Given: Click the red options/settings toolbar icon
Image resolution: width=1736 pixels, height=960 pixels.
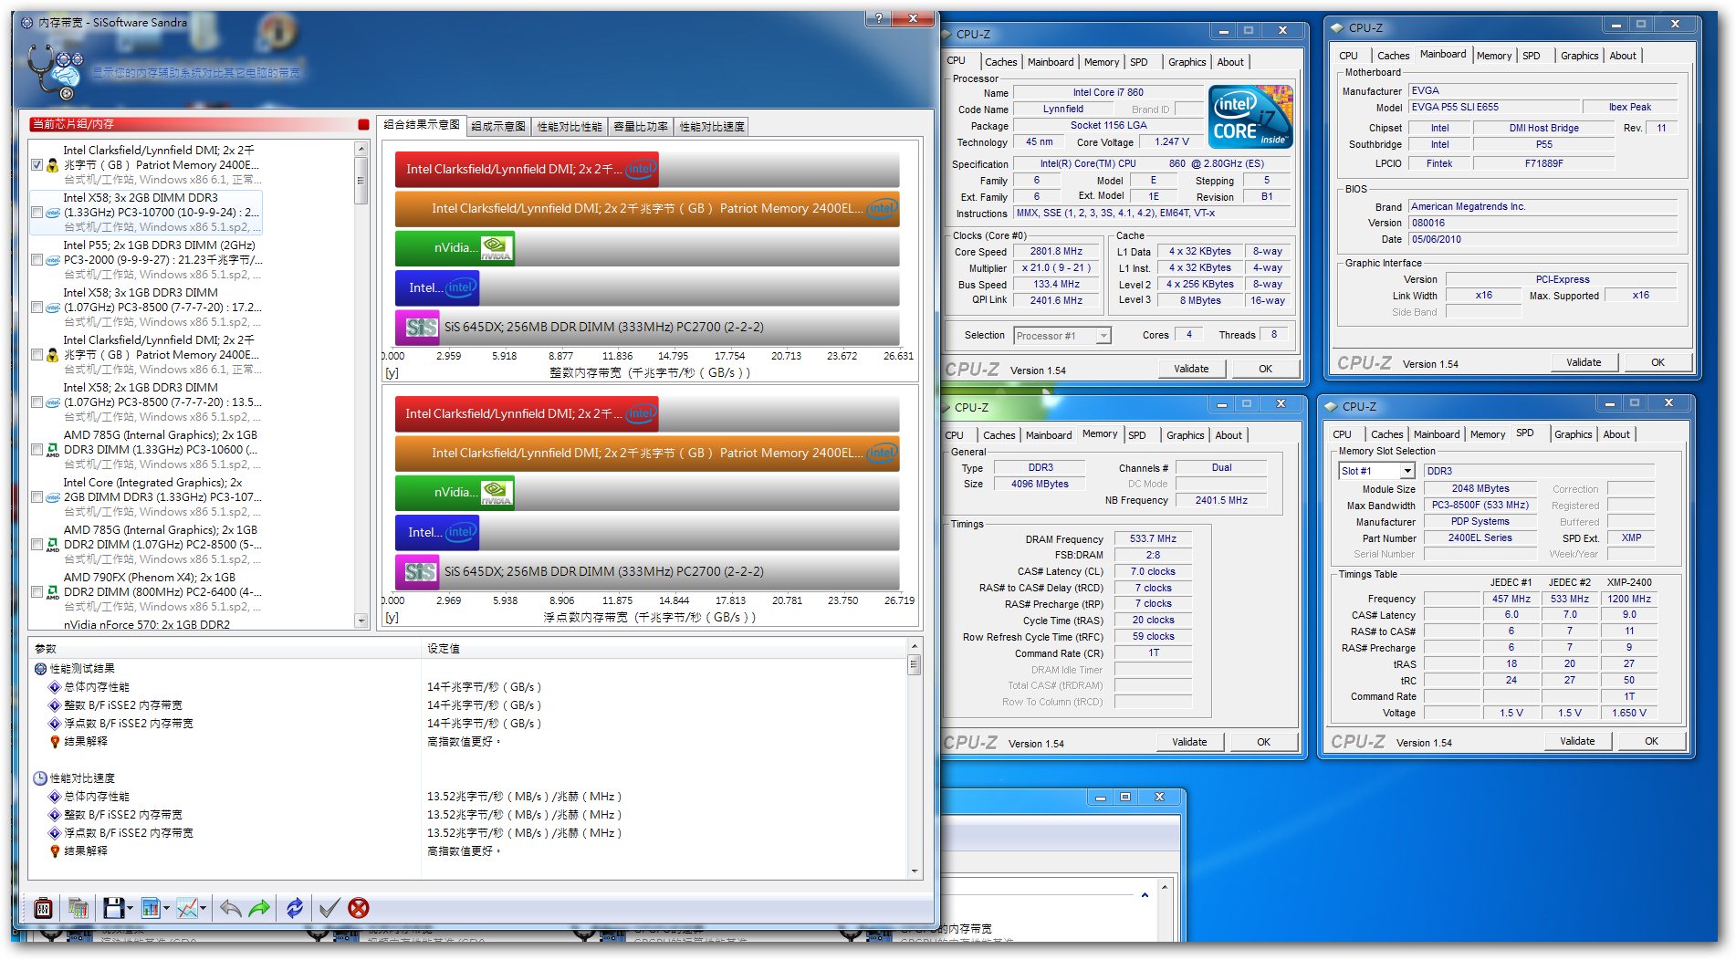Looking at the screenshot, I should (x=43, y=908).
